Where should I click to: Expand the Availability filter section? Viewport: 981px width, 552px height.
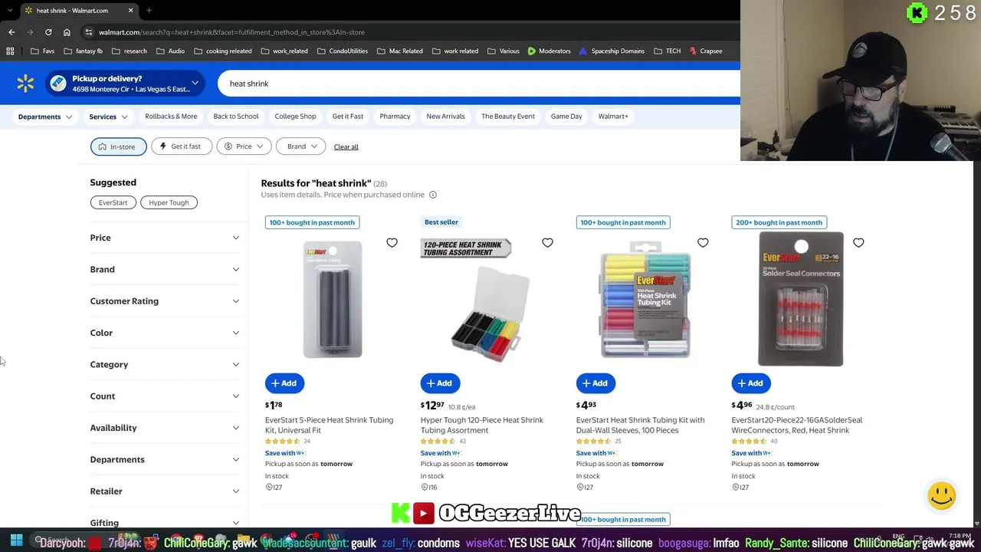pyautogui.click(x=165, y=428)
